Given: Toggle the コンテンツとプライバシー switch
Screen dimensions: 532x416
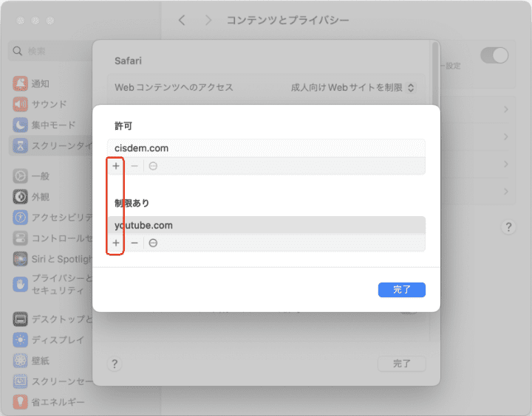Looking at the screenshot, I should point(494,55).
